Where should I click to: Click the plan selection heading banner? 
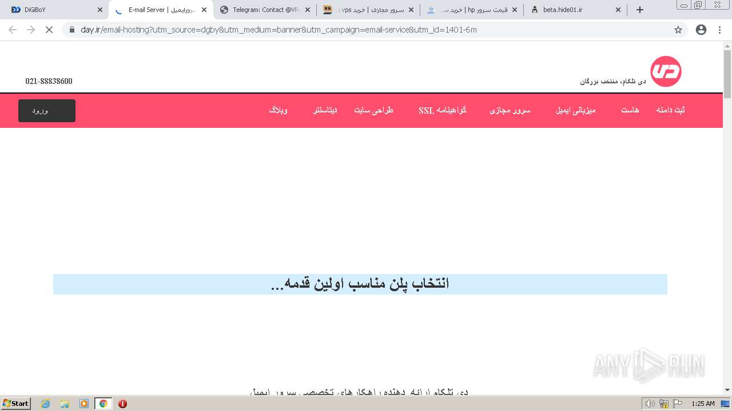pos(360,284)
